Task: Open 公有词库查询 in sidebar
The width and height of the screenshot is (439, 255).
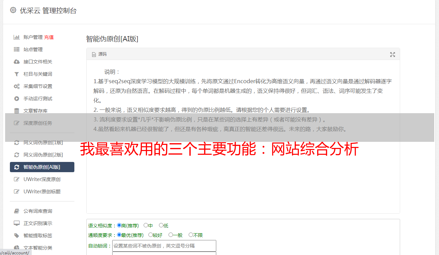Action: coord(38,211)
